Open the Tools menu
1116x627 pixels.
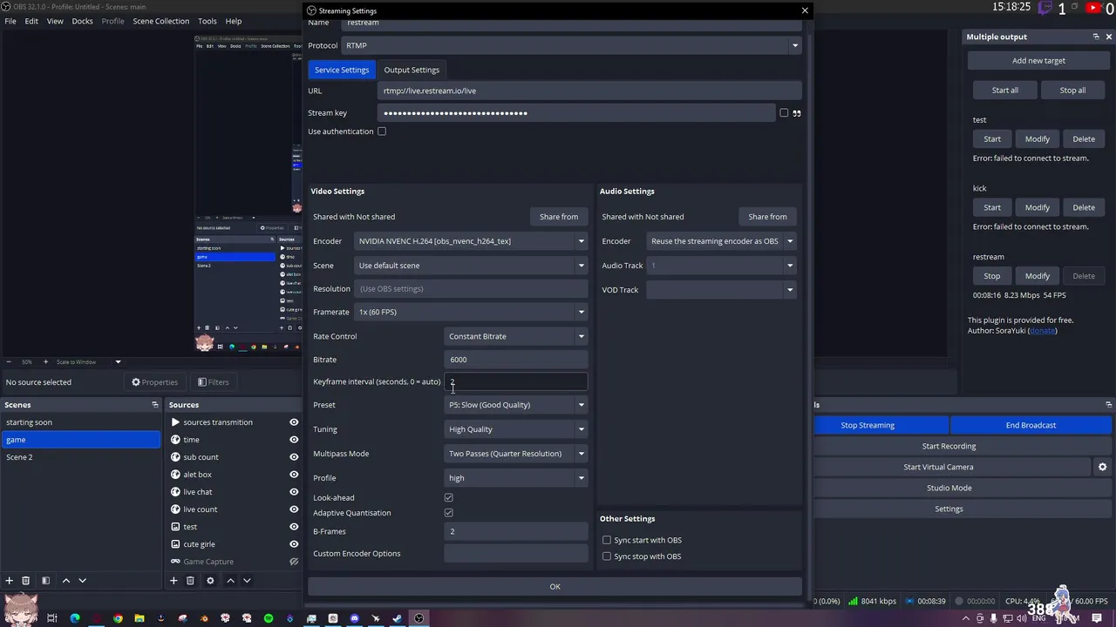coord(208,21)
